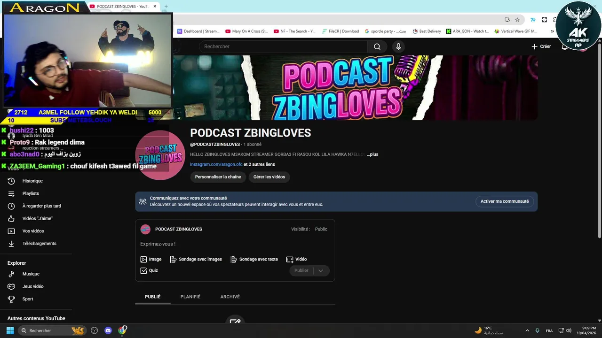Image resolution: width=602 pixels, height=338 pixels.
Task: Explore Musique category
Action: pyautogui.click(x=31, y=274)
